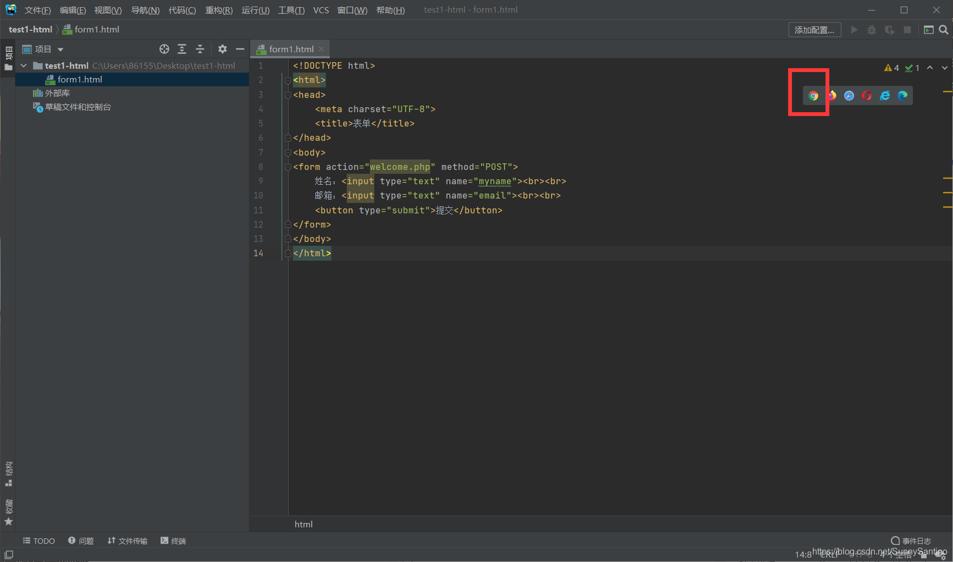Click the warnings indicator showing 4
This screenshot has width=953, height=562.
coord(891,68)
